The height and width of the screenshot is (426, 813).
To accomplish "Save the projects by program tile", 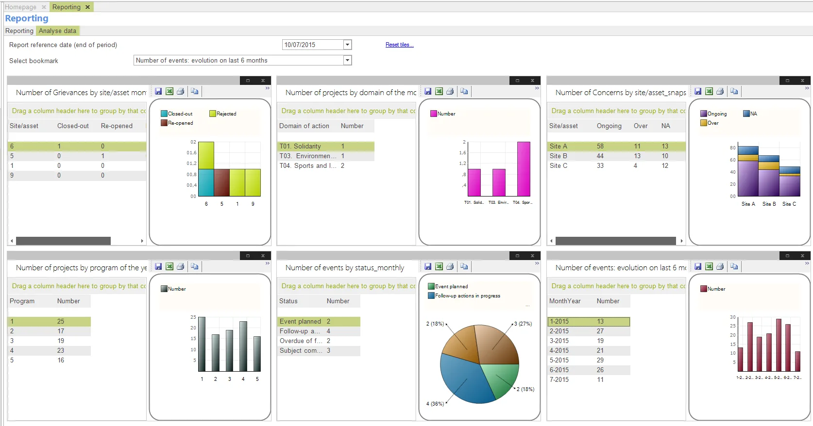I will 158,266.
